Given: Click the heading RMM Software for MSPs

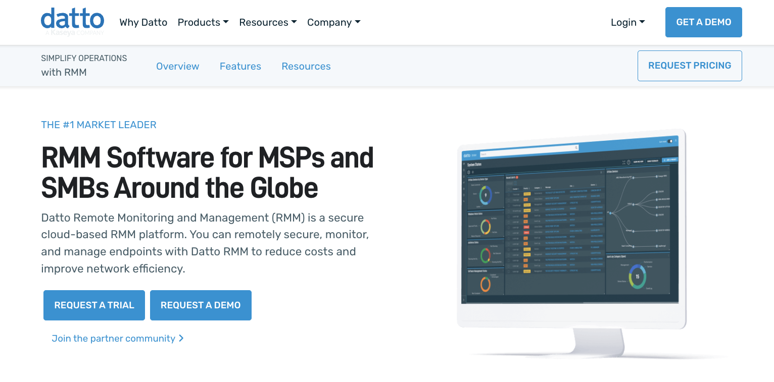Looking at the screenshot, I should click(207, 172).
